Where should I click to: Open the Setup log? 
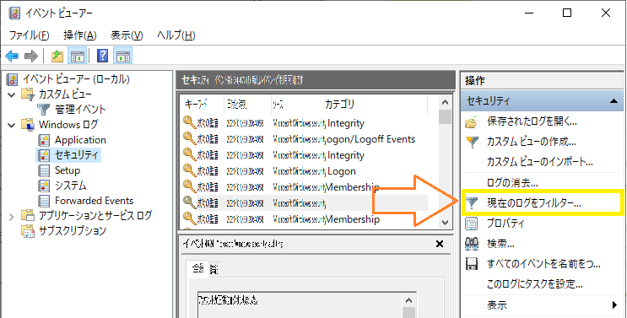pos(68,170)
